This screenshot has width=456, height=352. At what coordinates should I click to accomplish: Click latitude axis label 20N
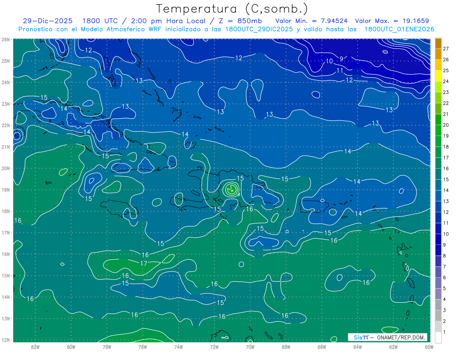point(6,168)
